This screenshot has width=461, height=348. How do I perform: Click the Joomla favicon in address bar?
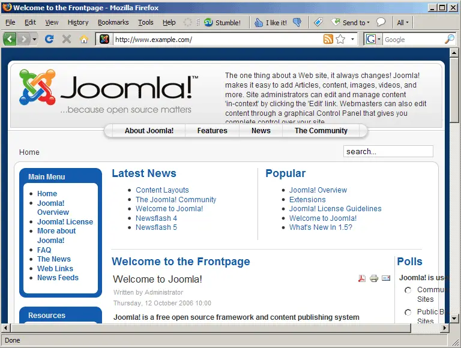point(104,39)
